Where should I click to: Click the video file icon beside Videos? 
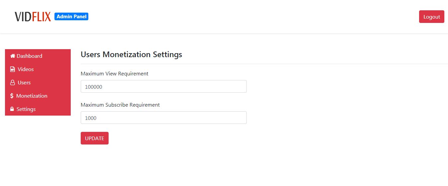[13, 69]
